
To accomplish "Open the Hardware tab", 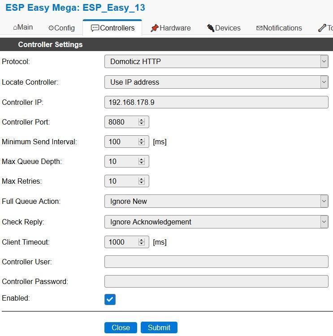I will click(x=171, y=28).
